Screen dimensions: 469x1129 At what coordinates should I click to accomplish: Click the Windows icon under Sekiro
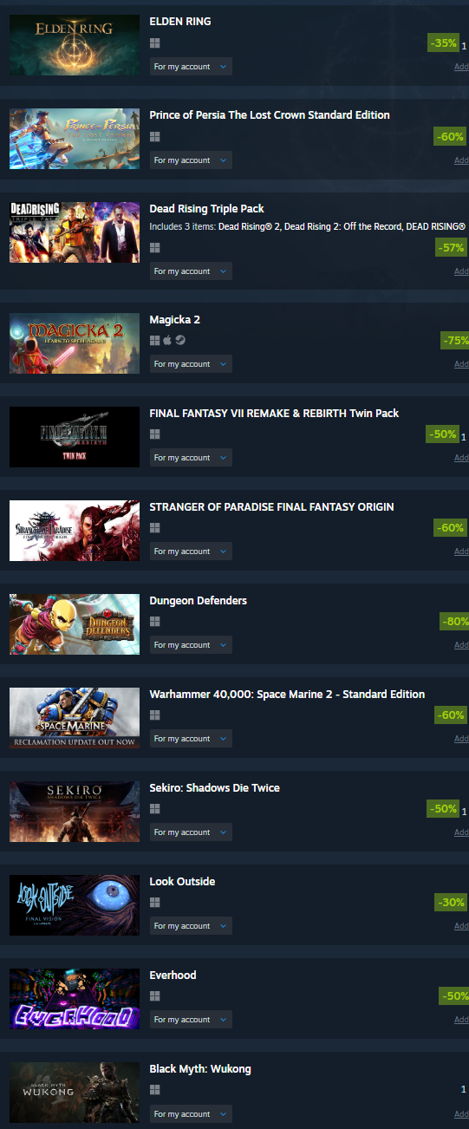pyautogui.click(x=155, y=809)
